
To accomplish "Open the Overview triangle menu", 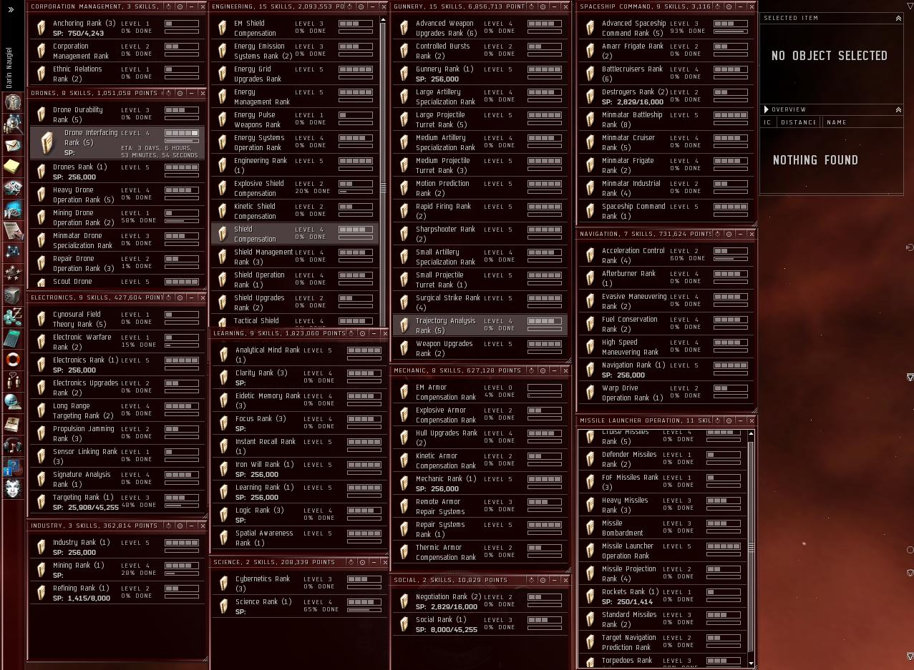I will pos(767,109).
